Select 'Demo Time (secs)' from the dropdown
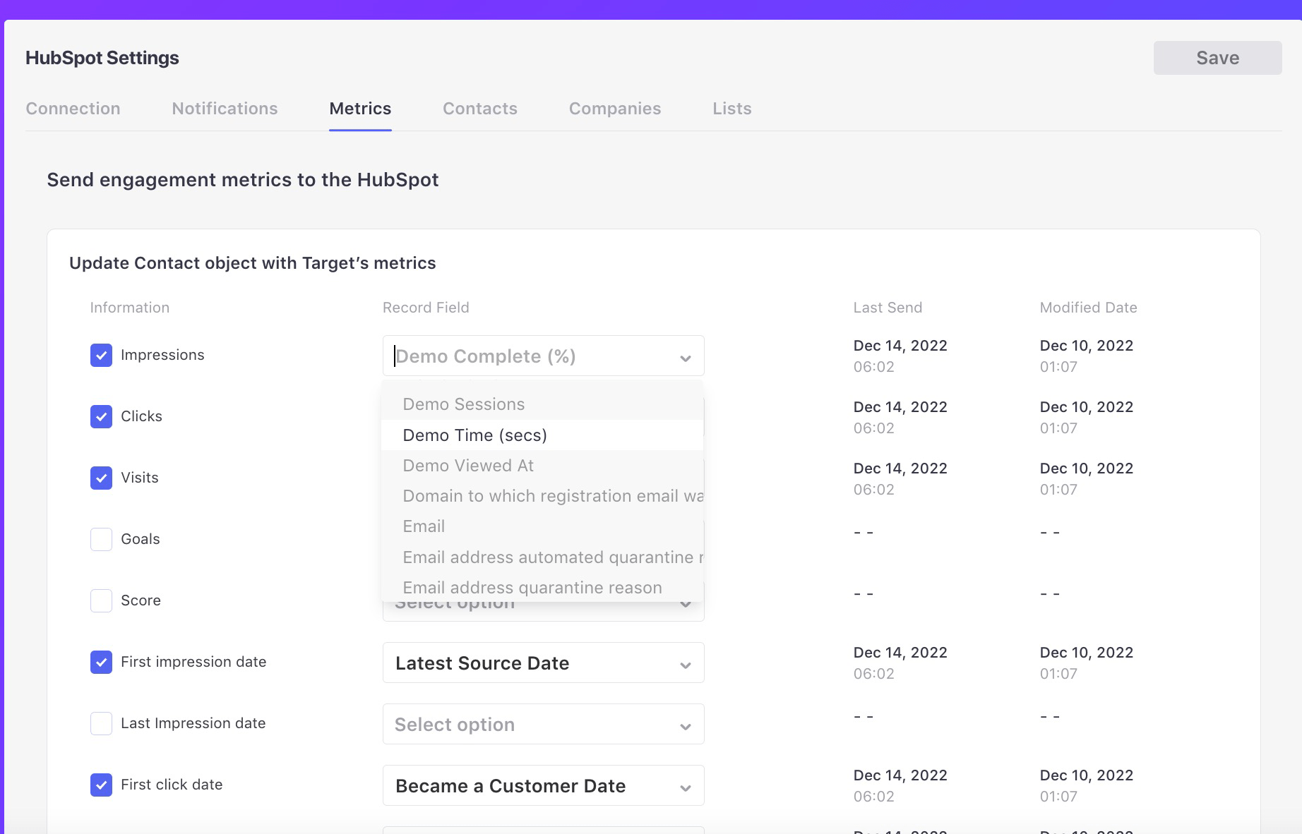This screenshot has width=1302, height=834. pos(474,435)
